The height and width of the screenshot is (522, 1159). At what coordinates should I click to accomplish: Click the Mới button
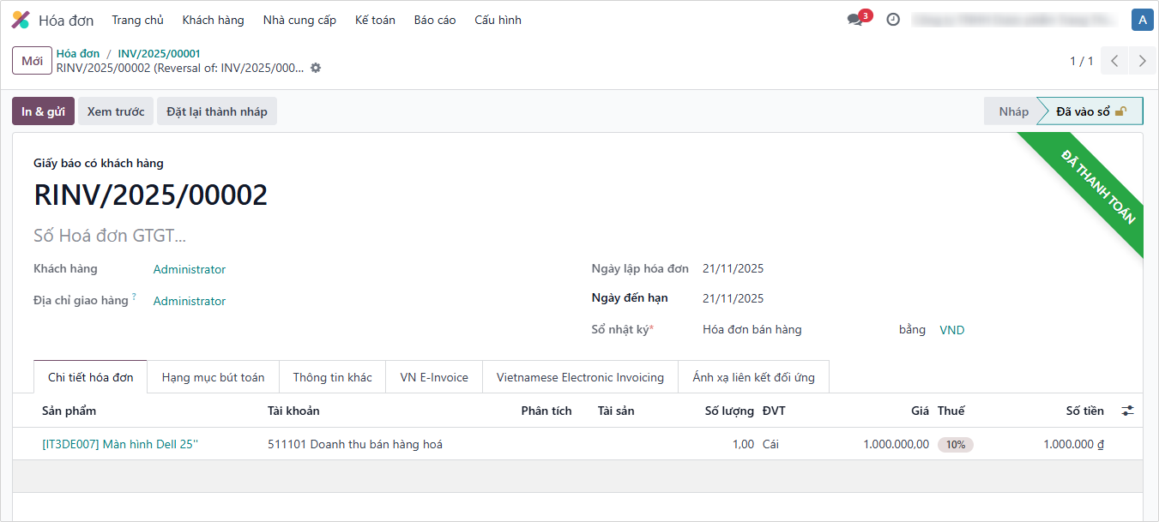pos(32,61)
